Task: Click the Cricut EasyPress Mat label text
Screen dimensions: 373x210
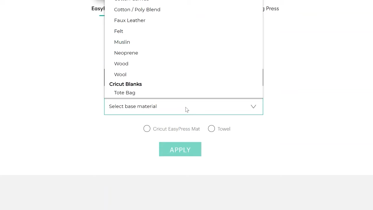Action: click(x=176, y=129)
